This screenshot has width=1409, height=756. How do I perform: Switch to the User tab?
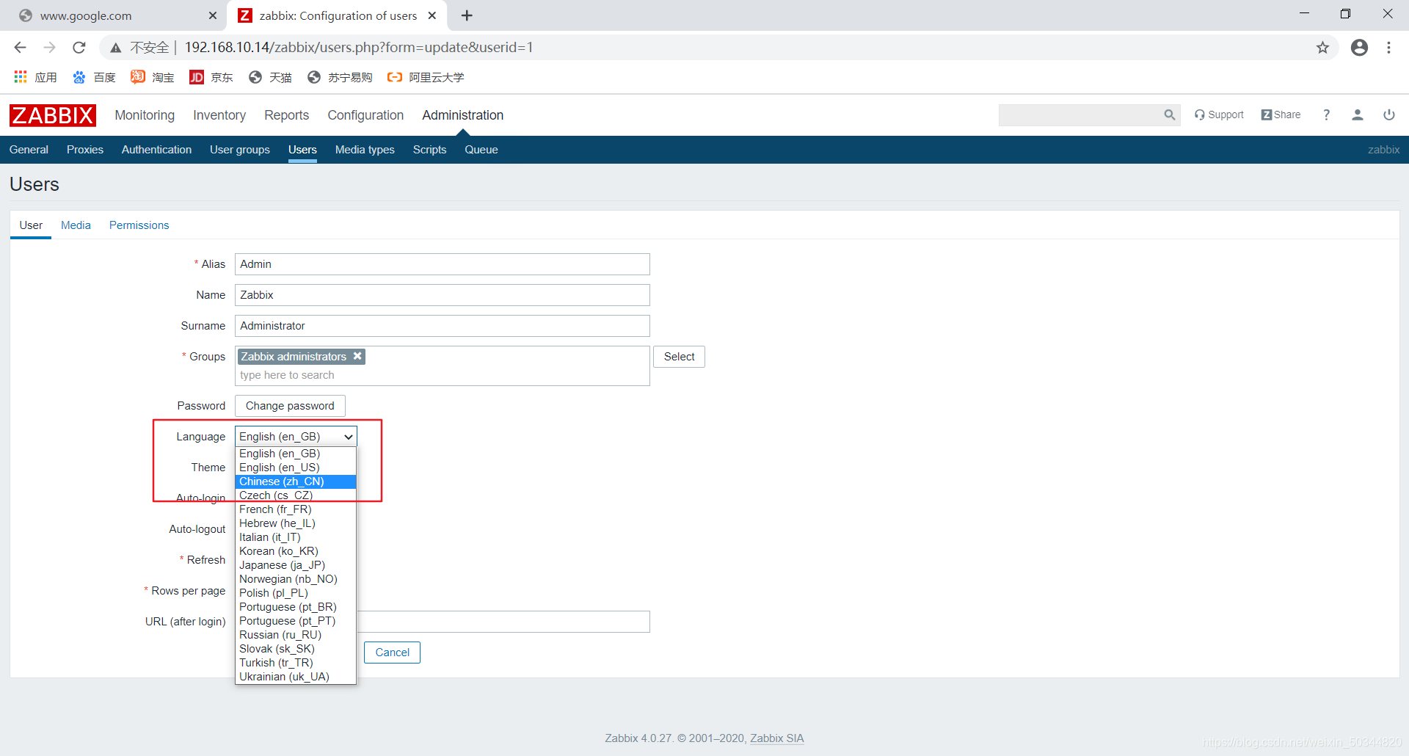[x=31, y=225]
